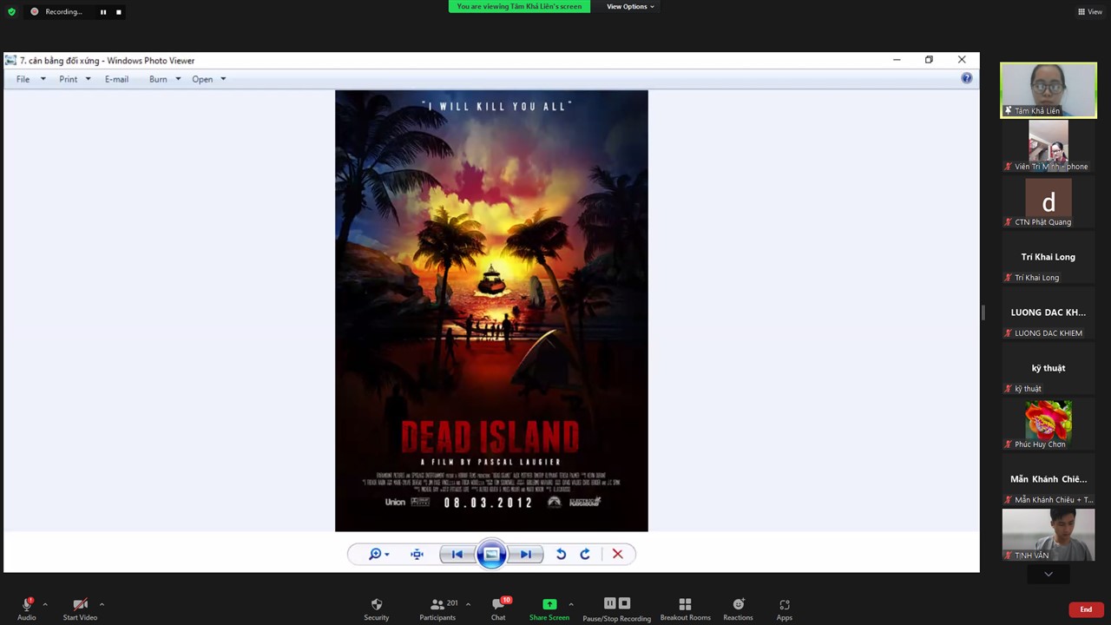Toggle the Audio microphone button
Viewport: 1111px width, 625px height.
(x=27, y=609)
